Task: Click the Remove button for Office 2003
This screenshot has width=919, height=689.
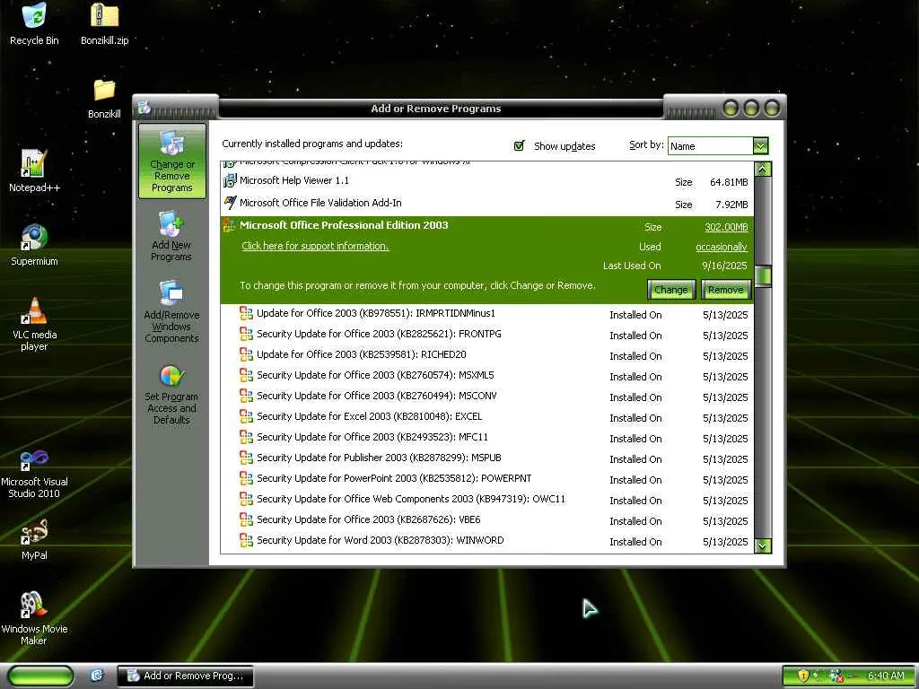Action: [x=725, y=290]
